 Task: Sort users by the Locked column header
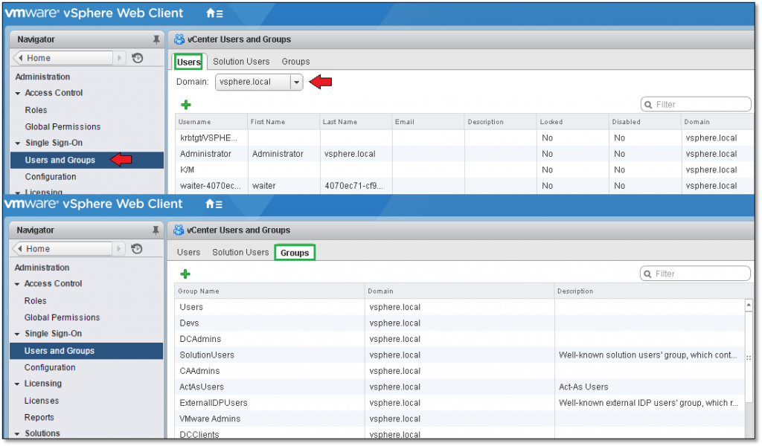[x=572, y=122]
